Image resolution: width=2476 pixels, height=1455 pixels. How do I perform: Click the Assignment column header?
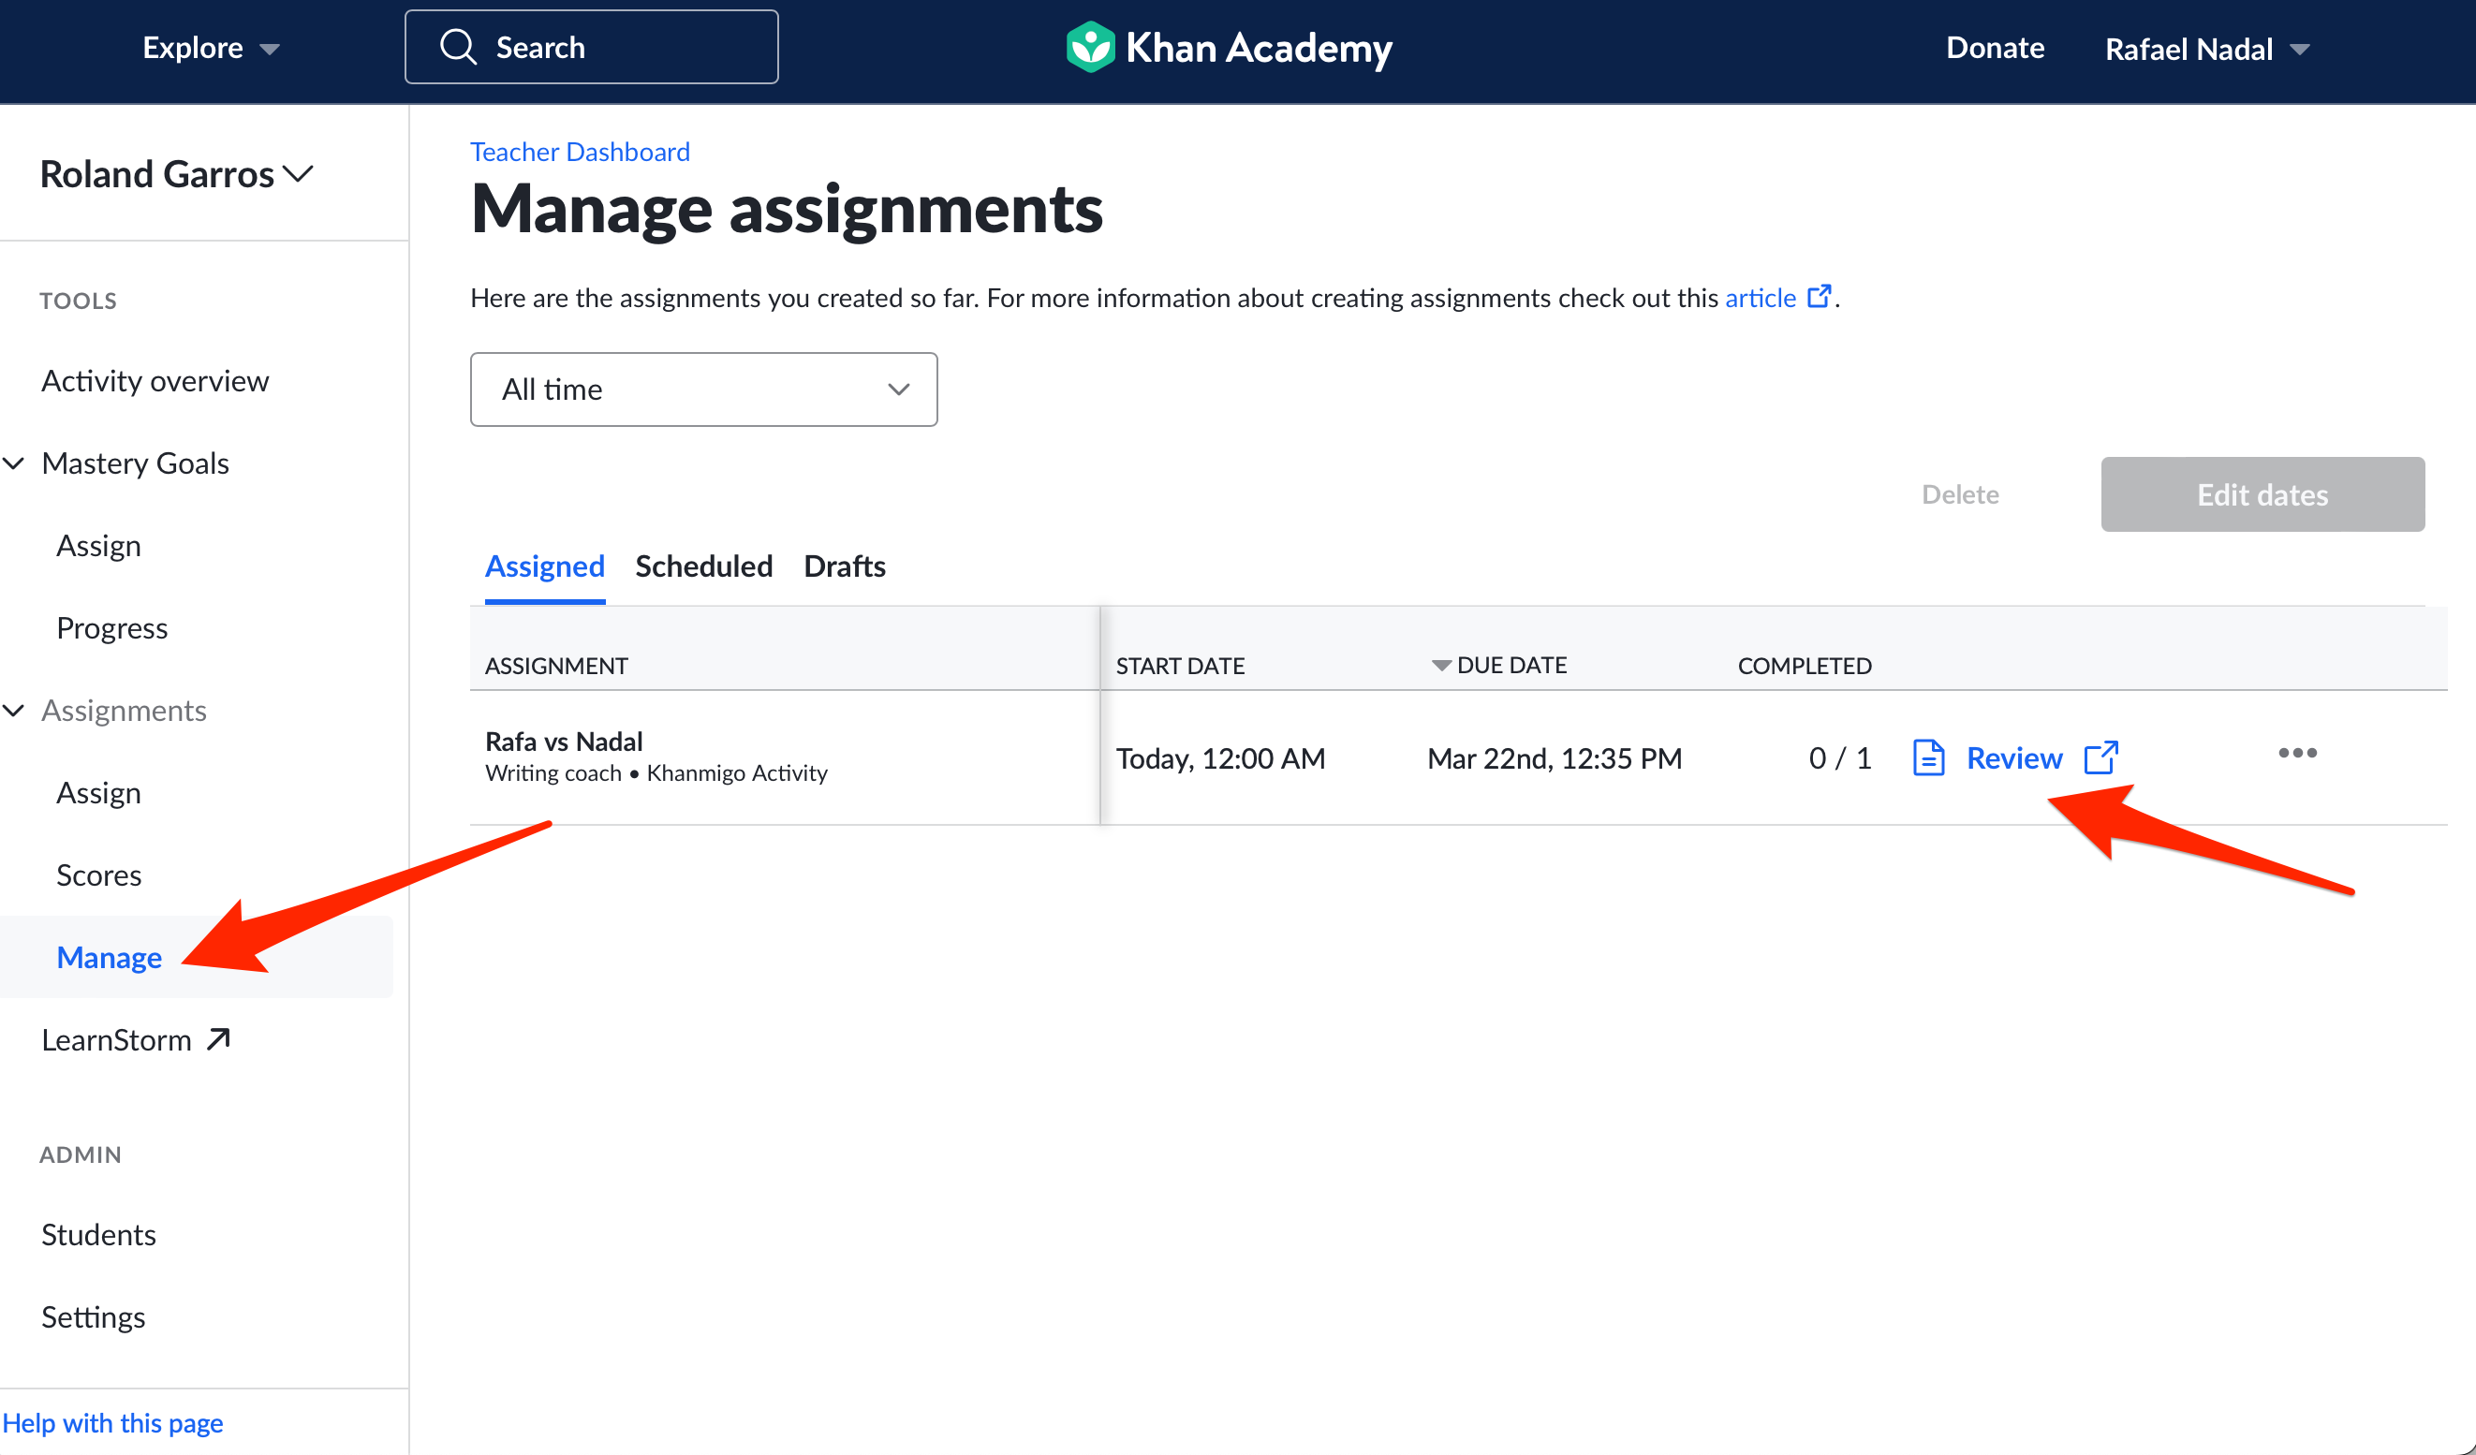[x=556, y=666]
